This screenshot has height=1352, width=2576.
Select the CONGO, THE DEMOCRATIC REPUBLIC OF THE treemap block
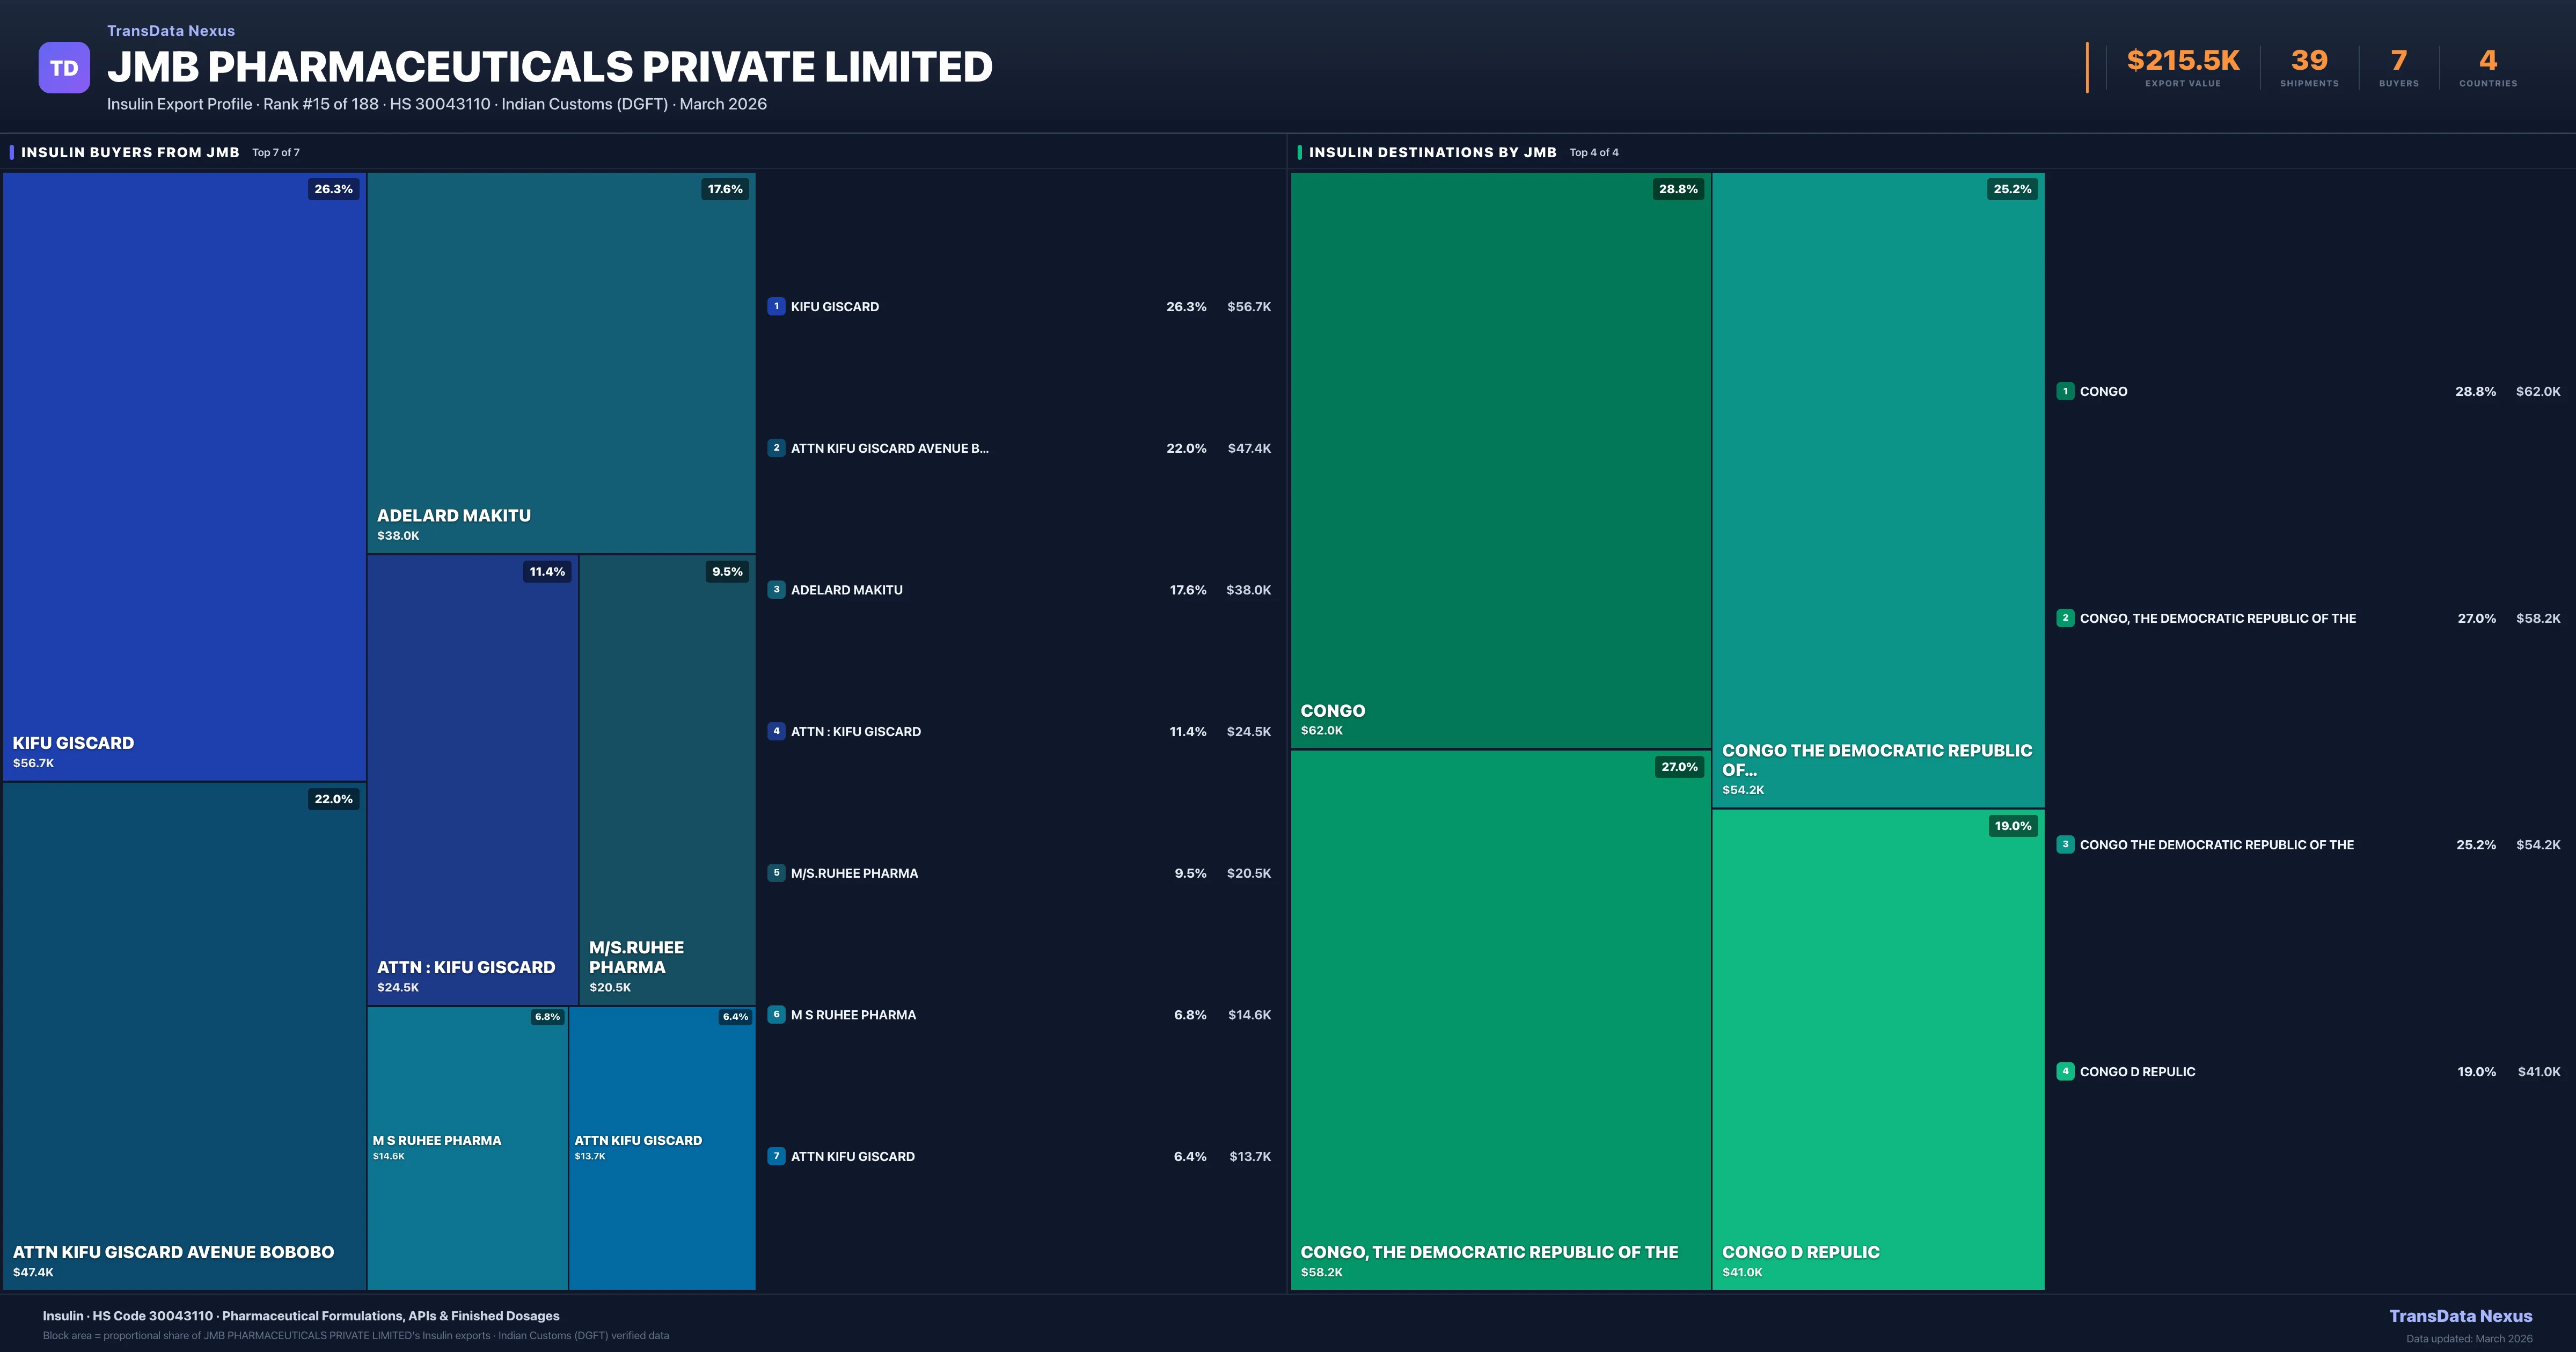[x=1500, y=1020]
